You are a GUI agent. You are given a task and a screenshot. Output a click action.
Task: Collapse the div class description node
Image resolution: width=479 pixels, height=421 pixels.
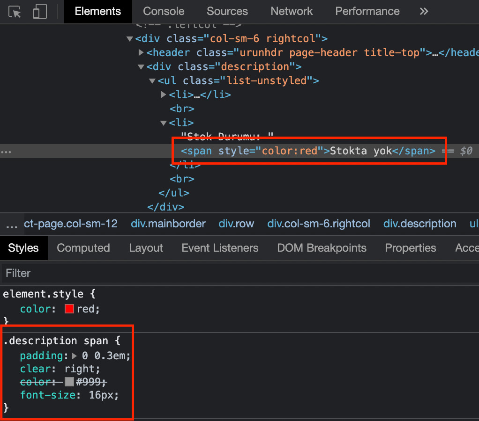(x=141, y=67)
